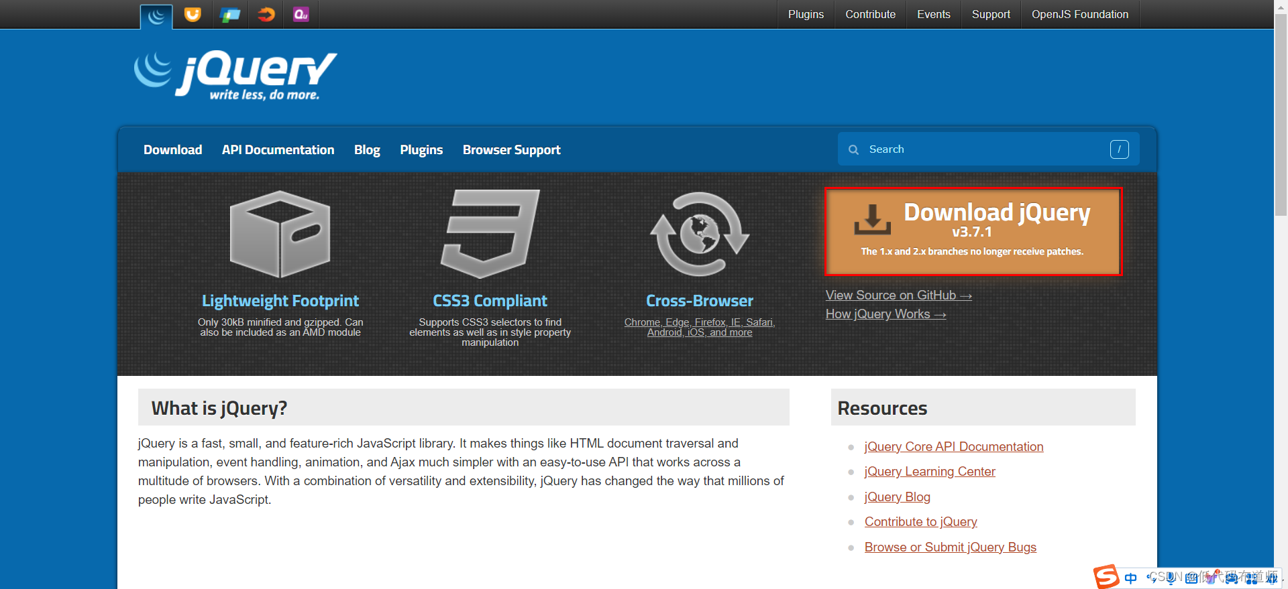The width and height of the screenshot is (1288, 589).
Task: Open the jQuery UI project icon
Action: [x=193, y=14]
